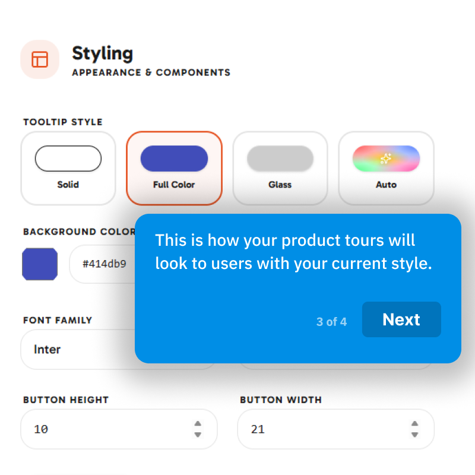Click the #414db9 hex color field

click(x=102, y=264)
